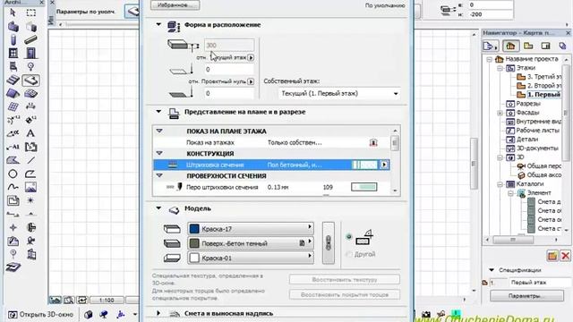Viewport: 573px width, 322px height.
Task: Select the Roof tool in the toolbox
Action: [13, 93]
